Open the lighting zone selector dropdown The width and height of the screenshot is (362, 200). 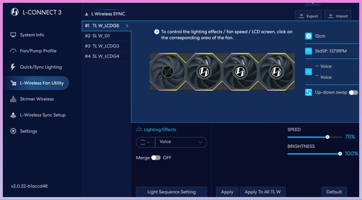pos(145,142)
